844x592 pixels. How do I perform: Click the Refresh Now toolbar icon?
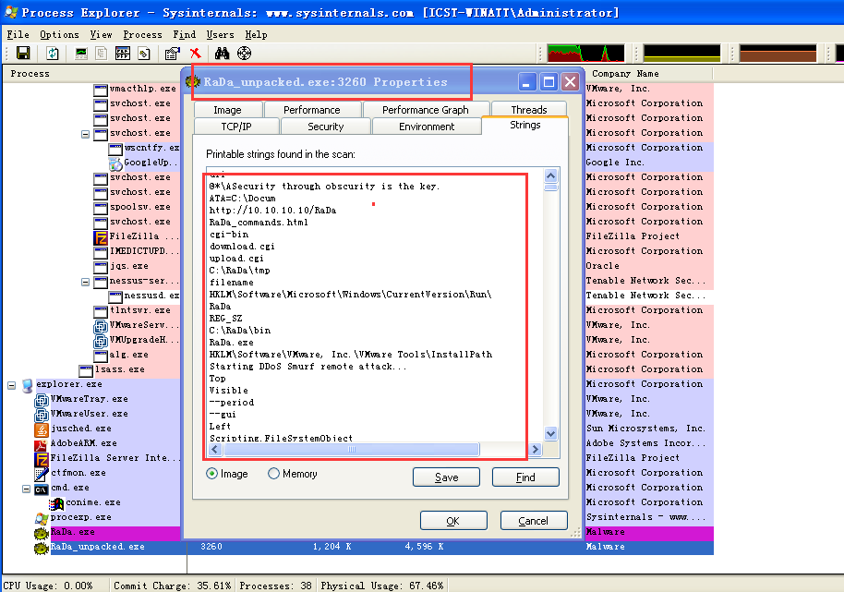(53, 53)
